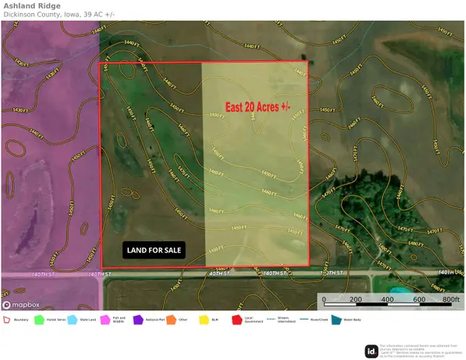Click the LAND FOR SALE label
The width and height of the screenshot is (466, 360).
click(153, 250)
